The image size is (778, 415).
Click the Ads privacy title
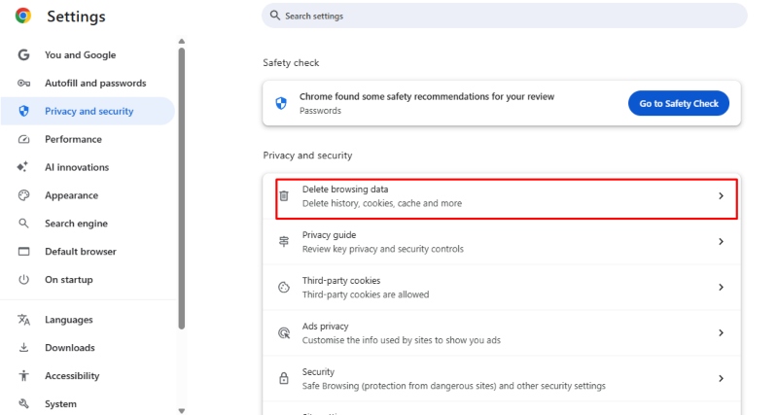coord(326,326)
